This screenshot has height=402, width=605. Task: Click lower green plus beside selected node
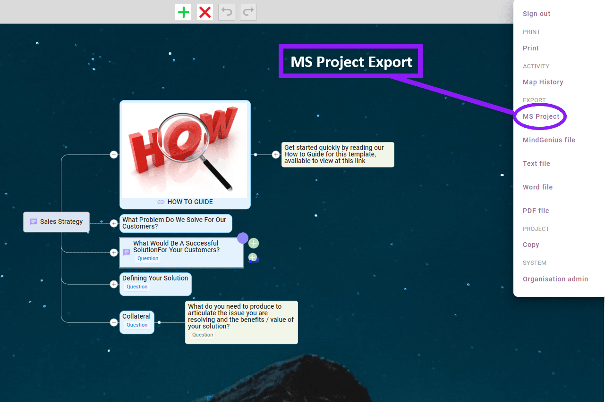coord(253,257)
